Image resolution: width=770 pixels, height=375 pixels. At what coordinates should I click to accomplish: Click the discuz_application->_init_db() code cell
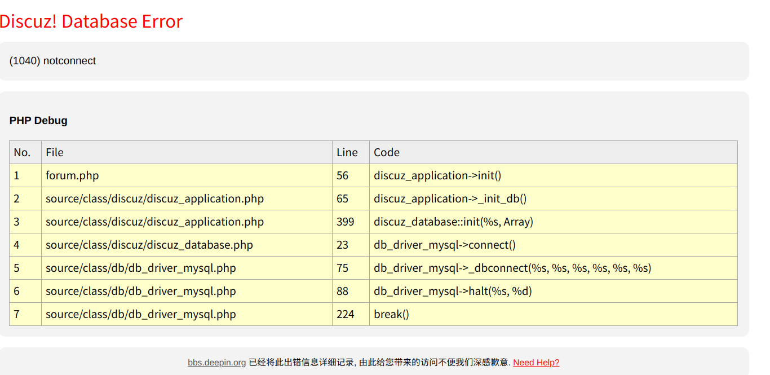pos(554,198)
